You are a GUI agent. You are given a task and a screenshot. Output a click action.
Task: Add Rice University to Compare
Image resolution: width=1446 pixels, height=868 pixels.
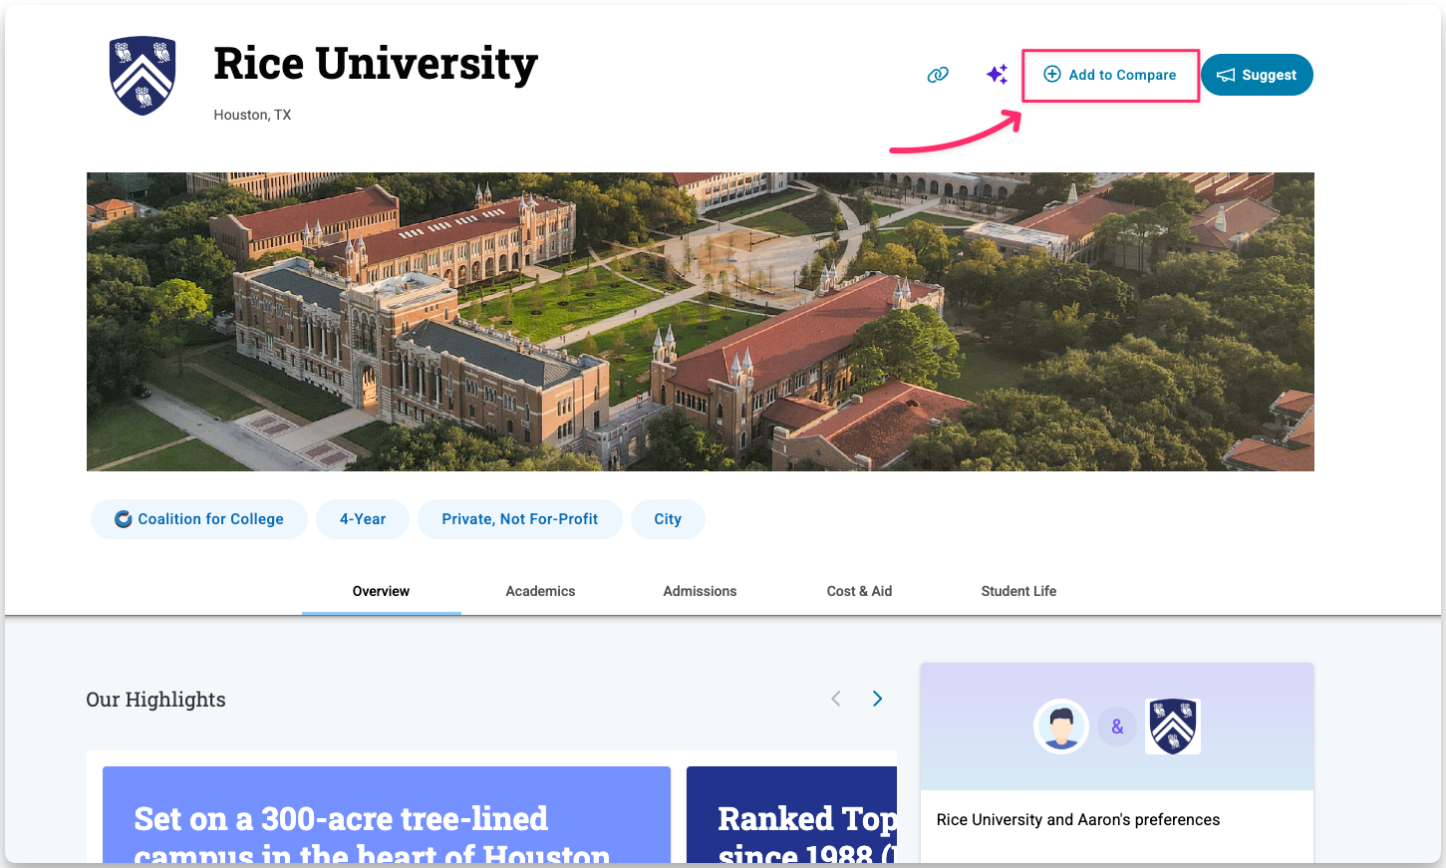coord(1110,75)
